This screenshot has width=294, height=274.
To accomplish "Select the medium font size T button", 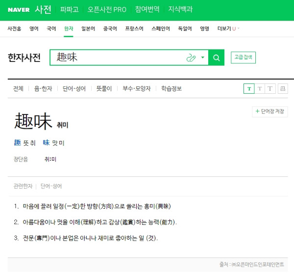I will click(x=260, y=88).
